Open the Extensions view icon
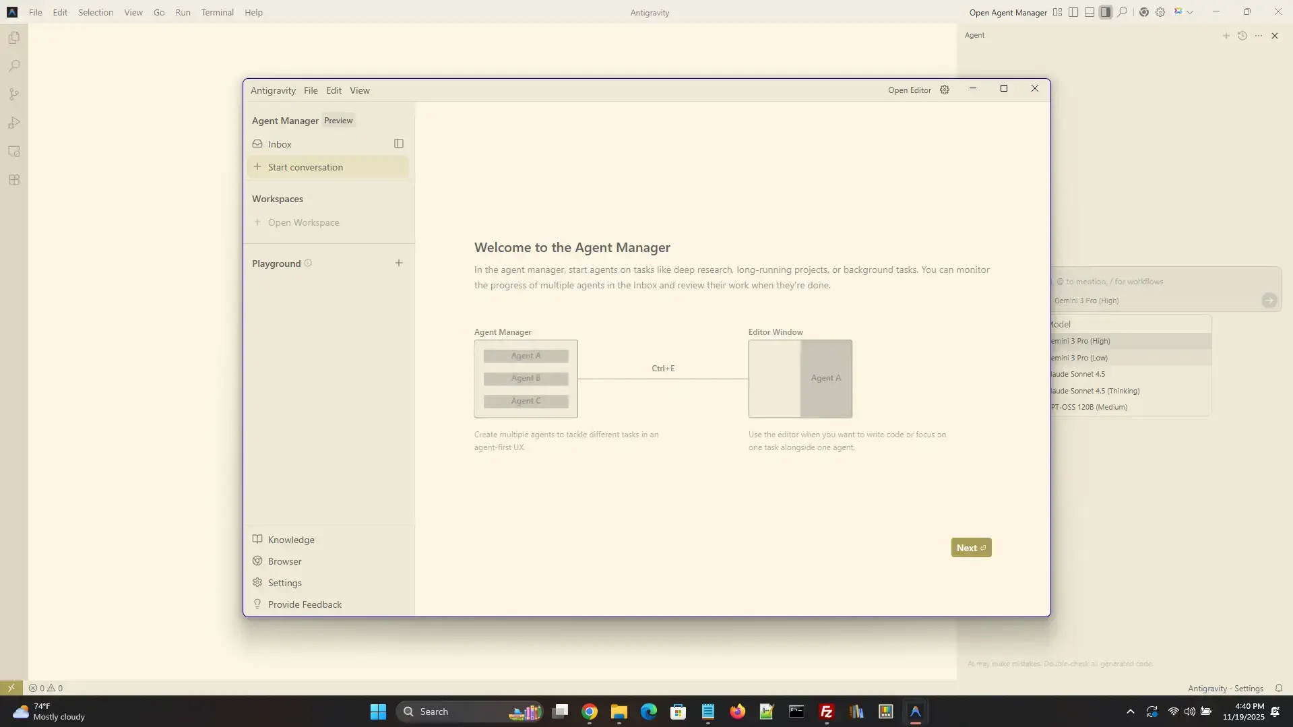This screenshot has height=727, width=1293. point(14,180)
